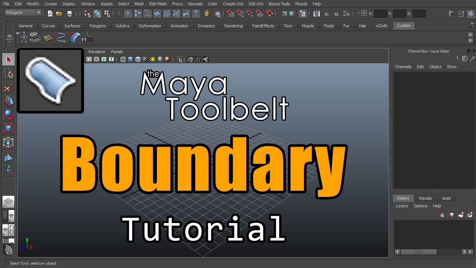Select by object type mode icon
Viewport: 476px width, 268px height.
click(97, 14)
